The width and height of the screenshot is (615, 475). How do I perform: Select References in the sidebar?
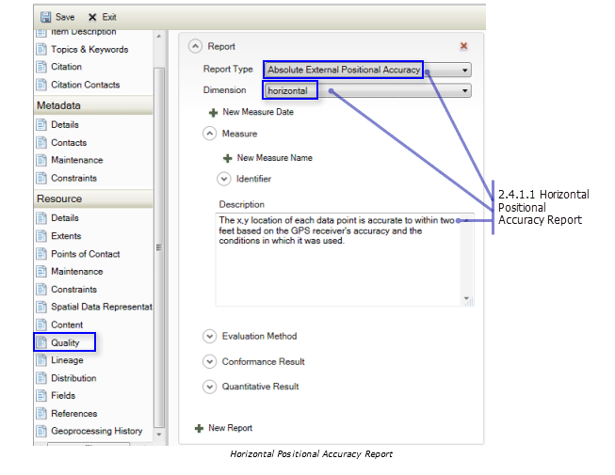(74, 413)
